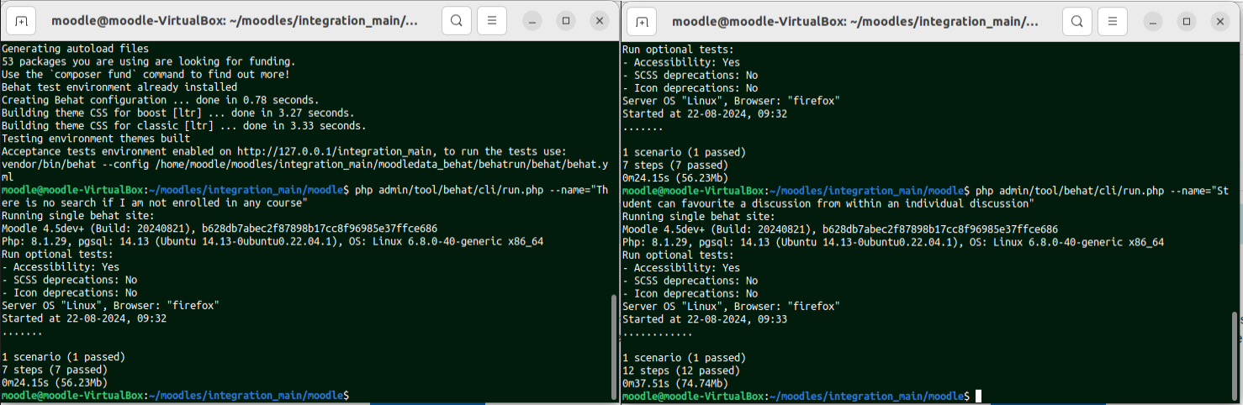
Task: Click the left terminal window title text
Action: coord(235,21)
